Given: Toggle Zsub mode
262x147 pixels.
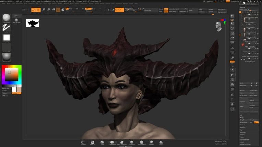Looking at the screenshot, I should (x=94, y=9).
